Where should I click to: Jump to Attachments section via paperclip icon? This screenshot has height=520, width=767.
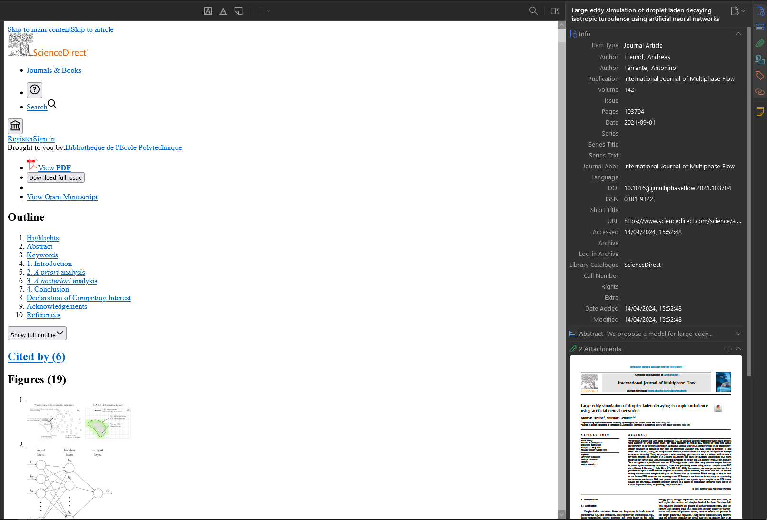coord(760,43)
